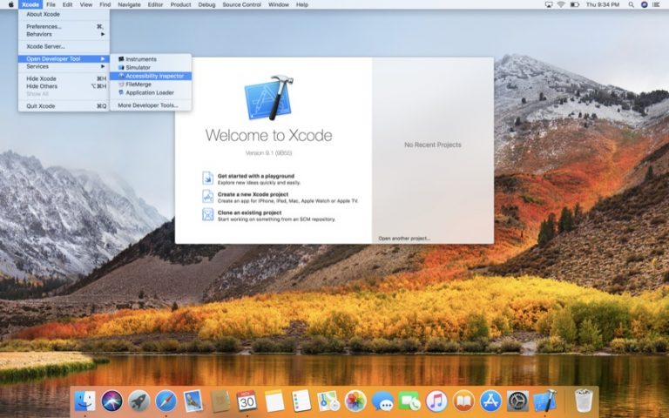The height and width of the screenshot is (418, 669).
Task: Open the File menu
Action: point(51,4)
